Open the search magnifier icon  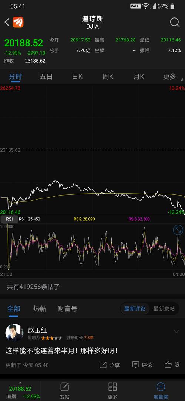tap(175, 23)
